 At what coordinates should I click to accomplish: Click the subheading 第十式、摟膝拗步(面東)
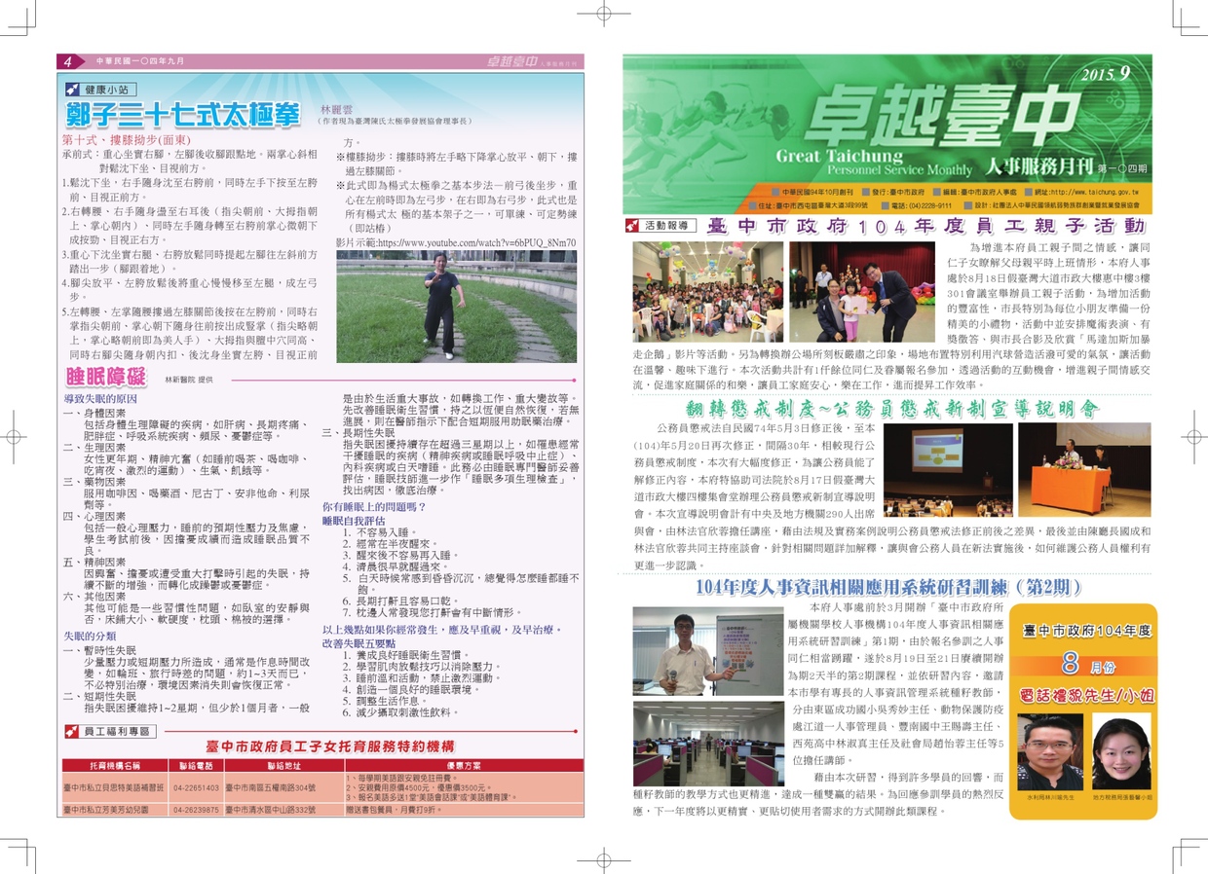tap(127, 140)
